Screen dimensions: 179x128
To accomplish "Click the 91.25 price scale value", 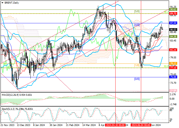I will [x=173, y=7].
